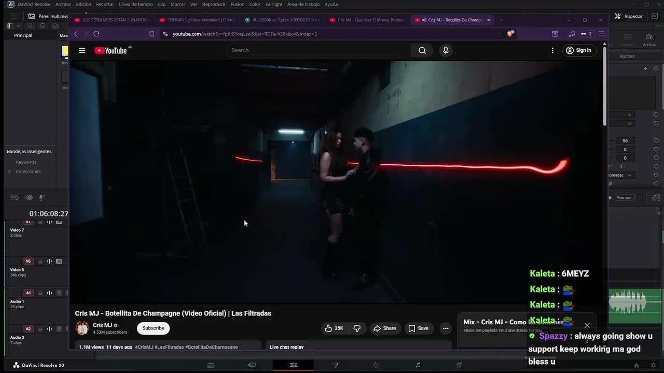664x373 pixels.
Task: Click the browser address bar URL
Action: click(245, 34)
